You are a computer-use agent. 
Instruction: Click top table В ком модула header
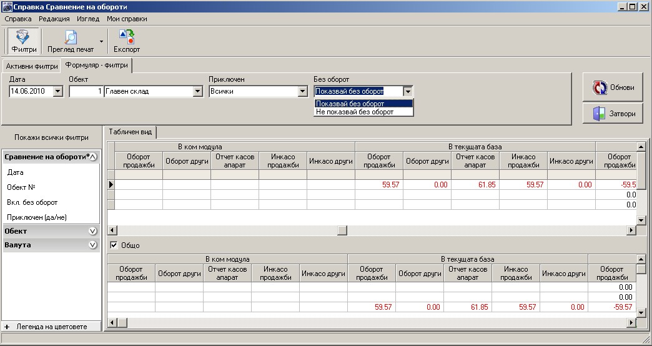tap(235, 146)
